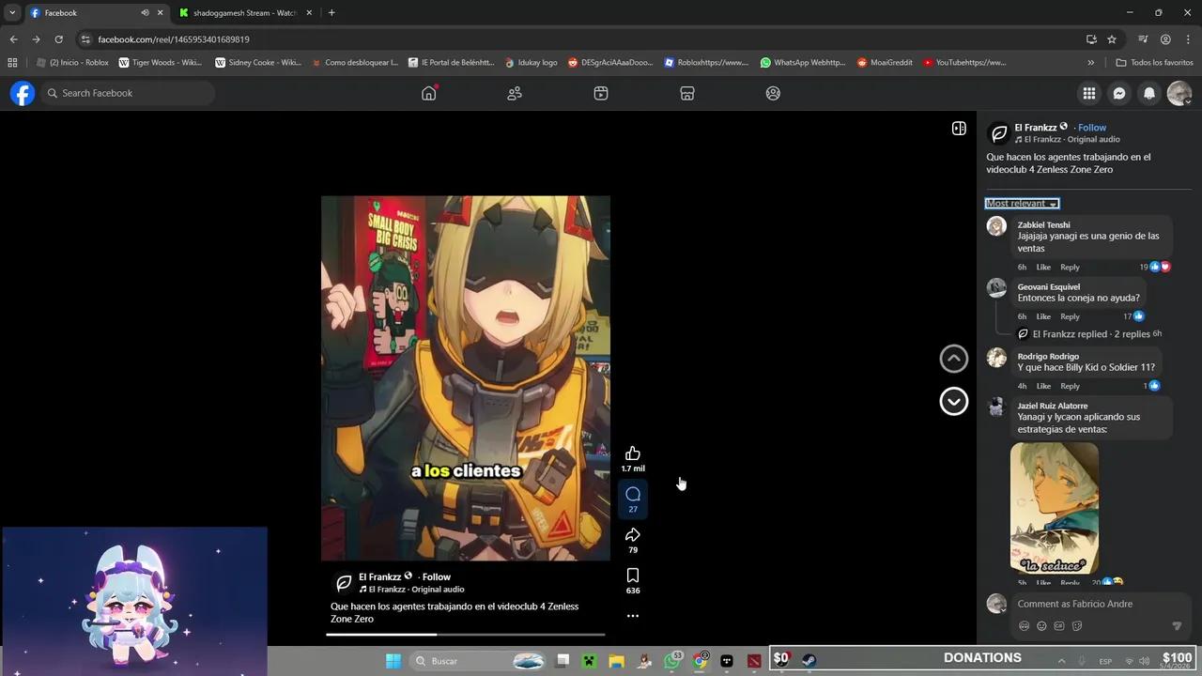Viewport: 1202px width, 676px height.
Task: Open the Facebook apps grid menu
Action: coord(1089,93)
